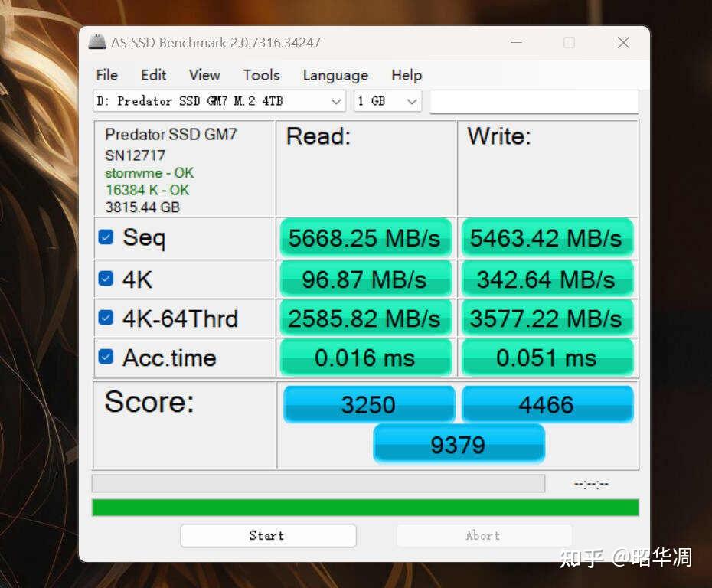The width and height of the screenshot is (712, 588).
Task: Toggle the Acc.time test checkbox
Action: 106,357
